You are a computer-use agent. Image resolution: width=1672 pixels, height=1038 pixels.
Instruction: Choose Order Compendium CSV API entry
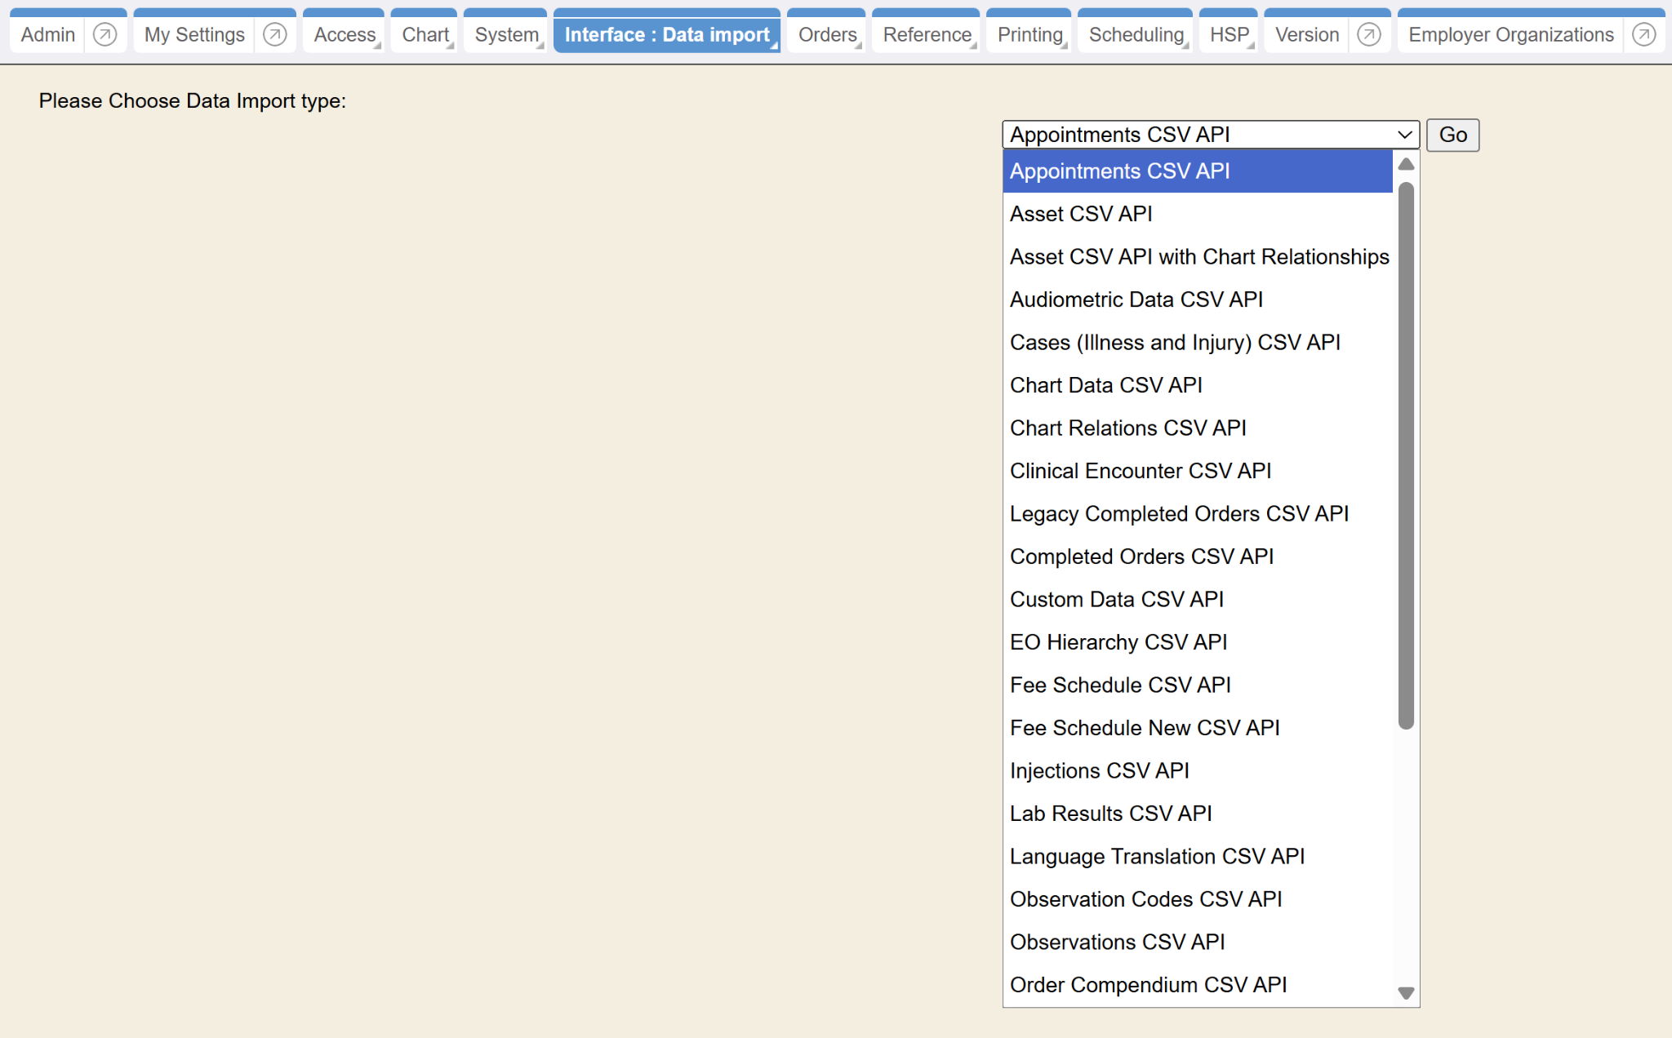point(1148,985)
